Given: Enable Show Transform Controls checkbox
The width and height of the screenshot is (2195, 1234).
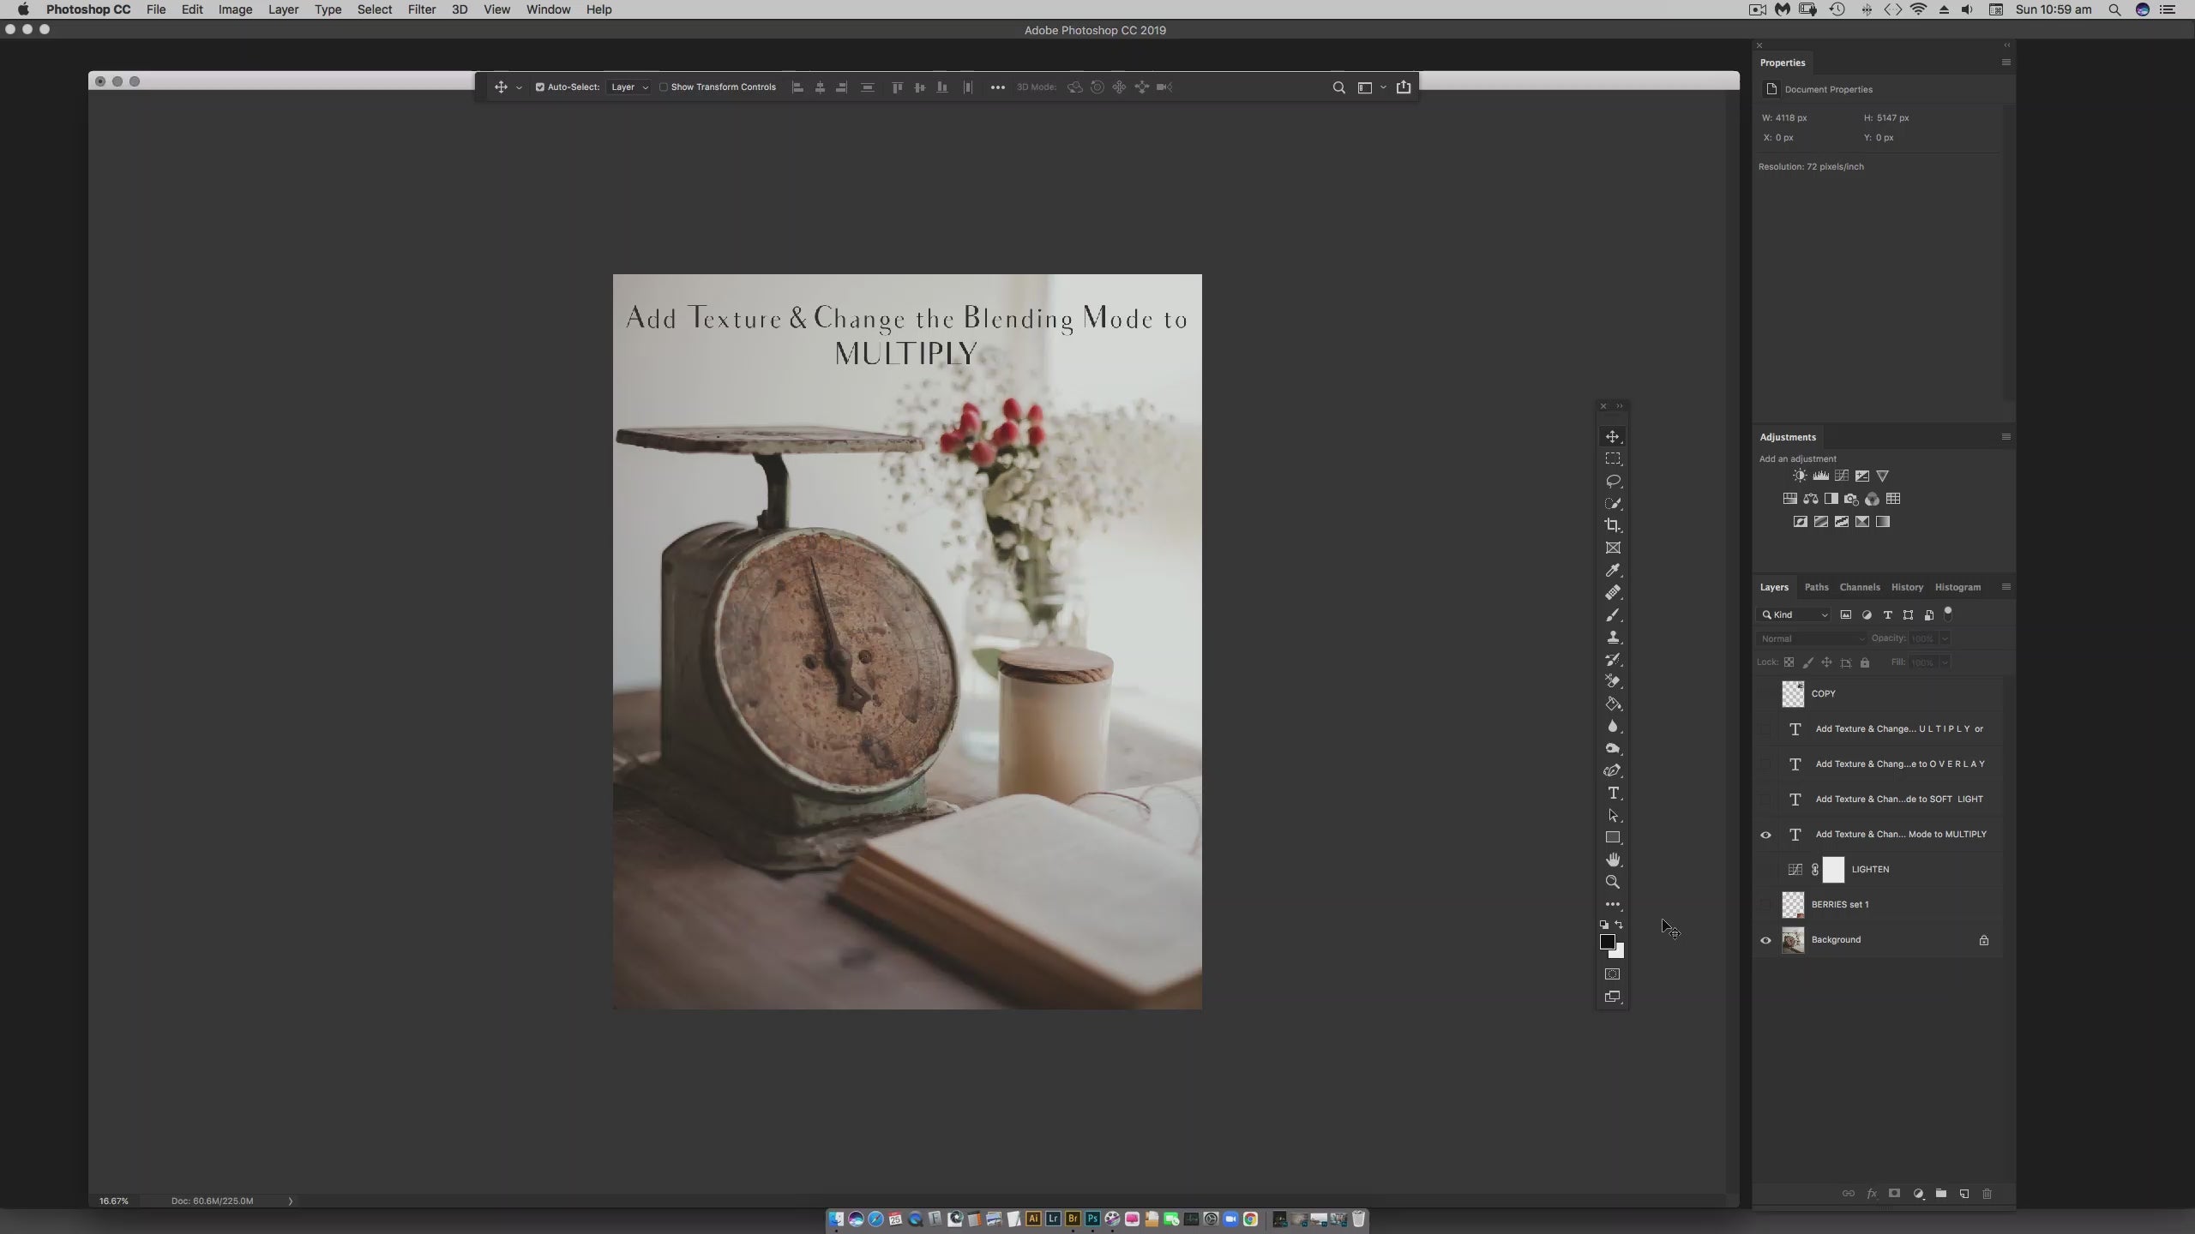Looking at the screenshot, I should click(664, 87).
